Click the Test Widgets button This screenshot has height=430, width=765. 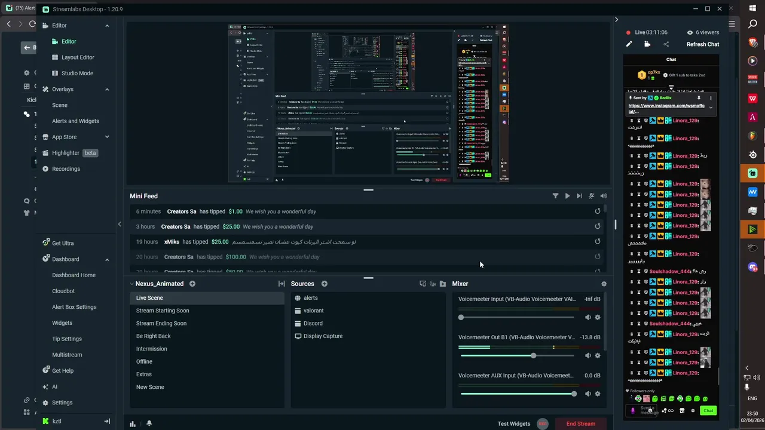pos(514,424)
